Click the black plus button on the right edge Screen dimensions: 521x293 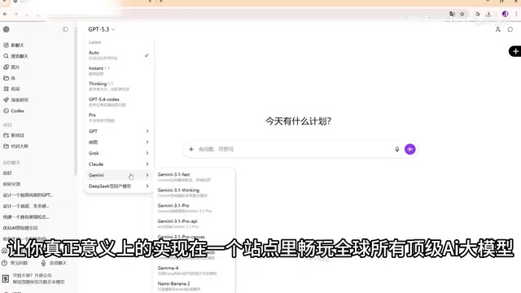[515, 51]
